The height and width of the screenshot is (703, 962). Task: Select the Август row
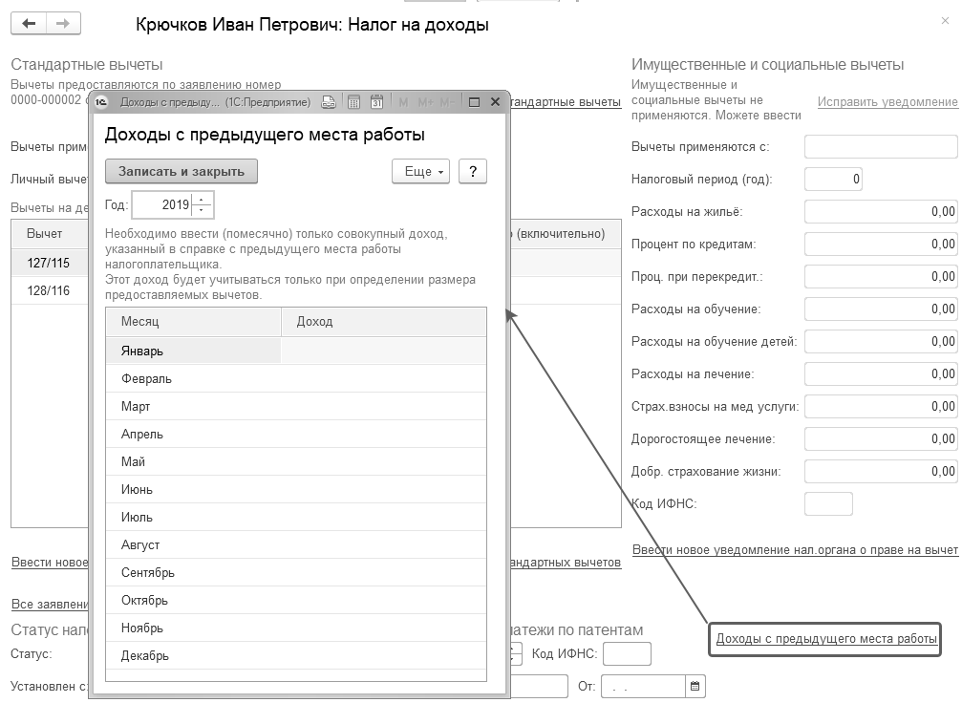[x=296, y=544]
